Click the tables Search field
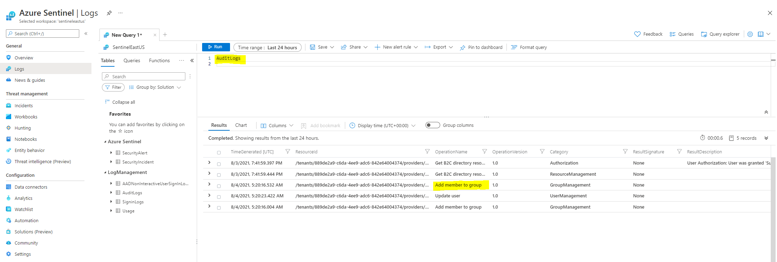 coord(143,77)
